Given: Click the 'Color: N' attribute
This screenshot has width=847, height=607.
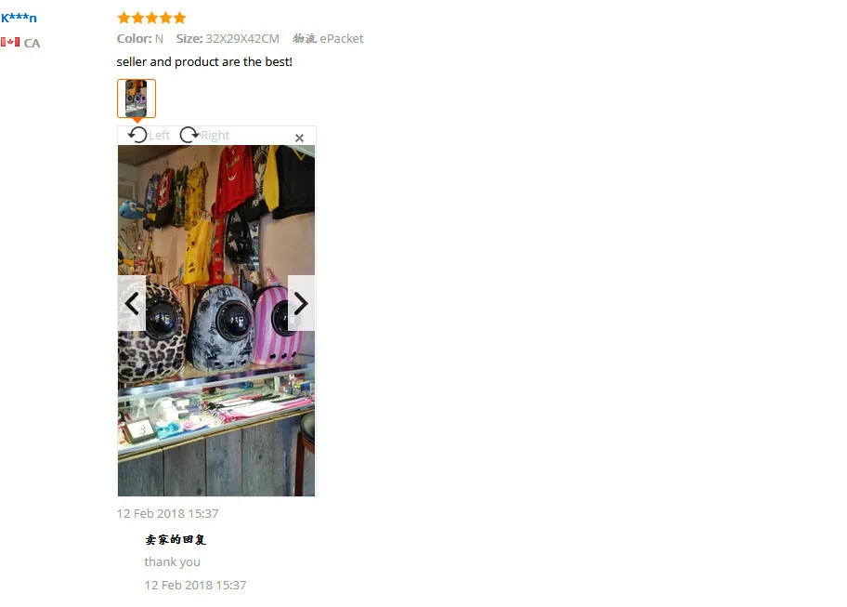Looking at the screenshot, I should 140,38.
